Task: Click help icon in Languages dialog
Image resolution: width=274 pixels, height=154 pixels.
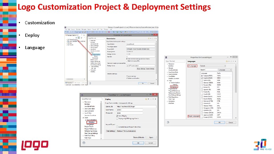Action: point(168,122)
